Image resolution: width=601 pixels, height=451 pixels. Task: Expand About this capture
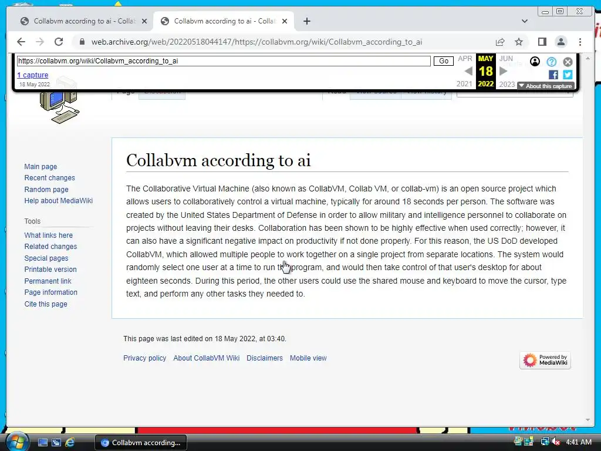point(545,86)
